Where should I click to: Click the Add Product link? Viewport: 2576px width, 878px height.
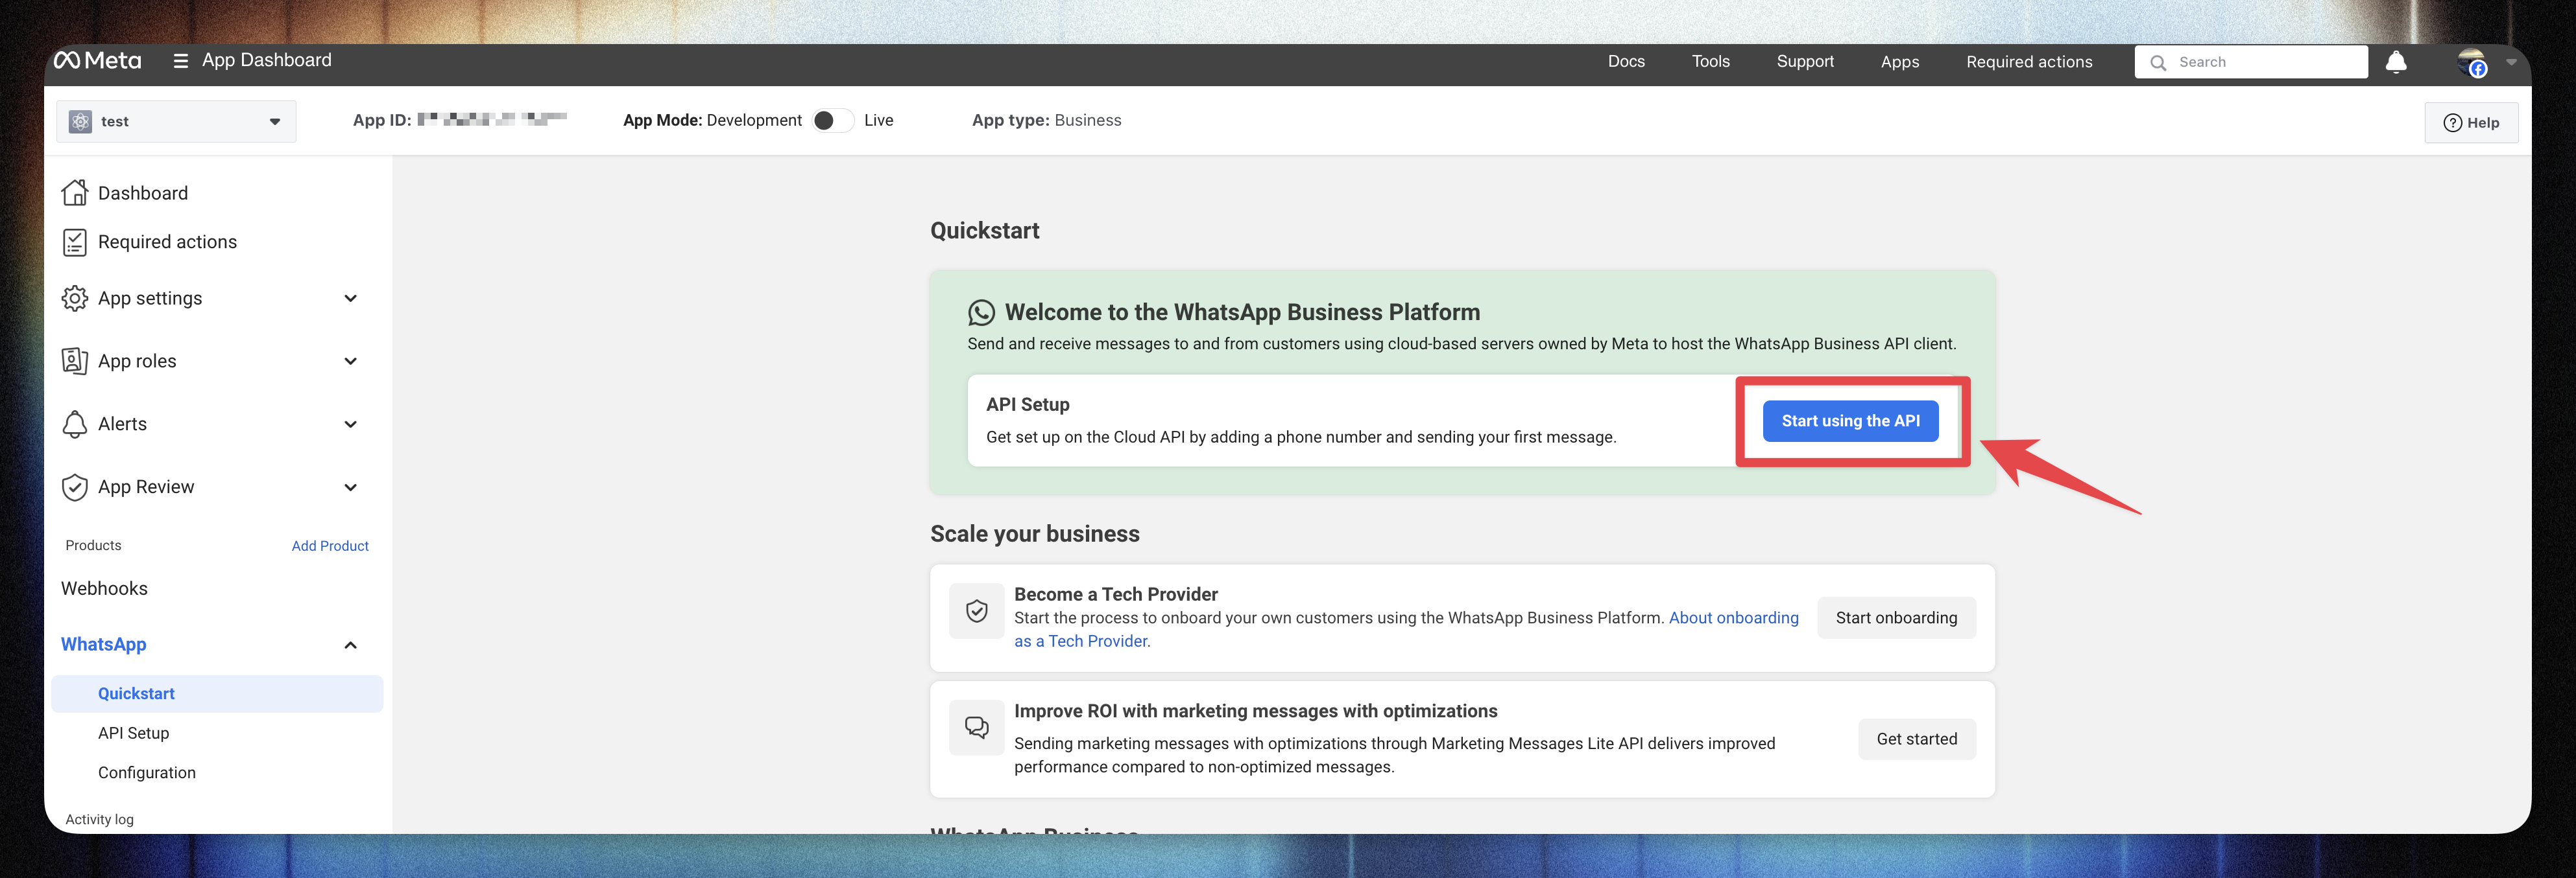click(x=330, y=546)
